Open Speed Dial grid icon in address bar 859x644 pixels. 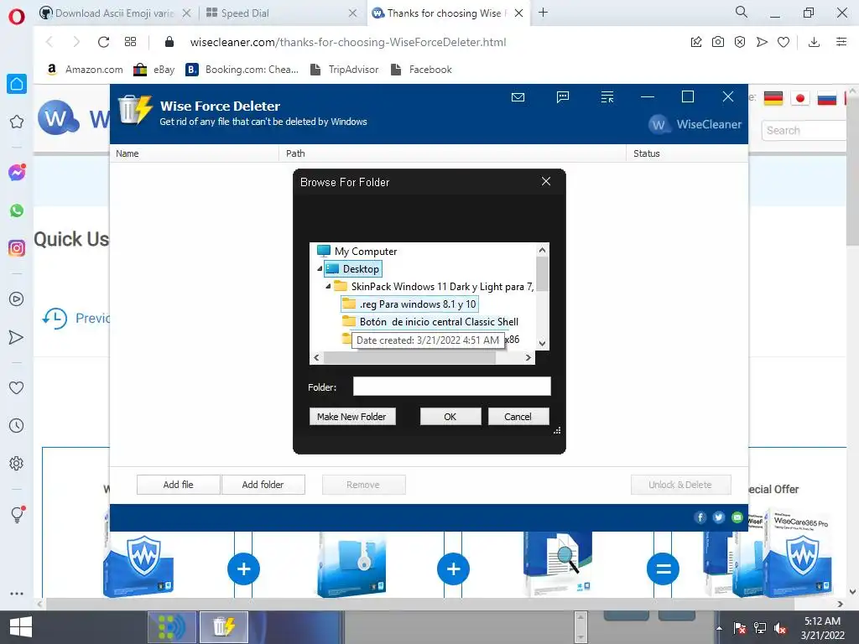(x=130, y=42)
